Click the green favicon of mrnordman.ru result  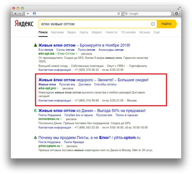[35, 111]
